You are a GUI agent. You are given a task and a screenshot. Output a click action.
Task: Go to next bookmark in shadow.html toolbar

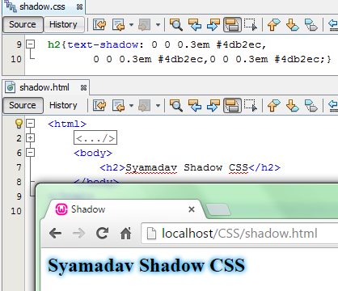tap(293, 106)
